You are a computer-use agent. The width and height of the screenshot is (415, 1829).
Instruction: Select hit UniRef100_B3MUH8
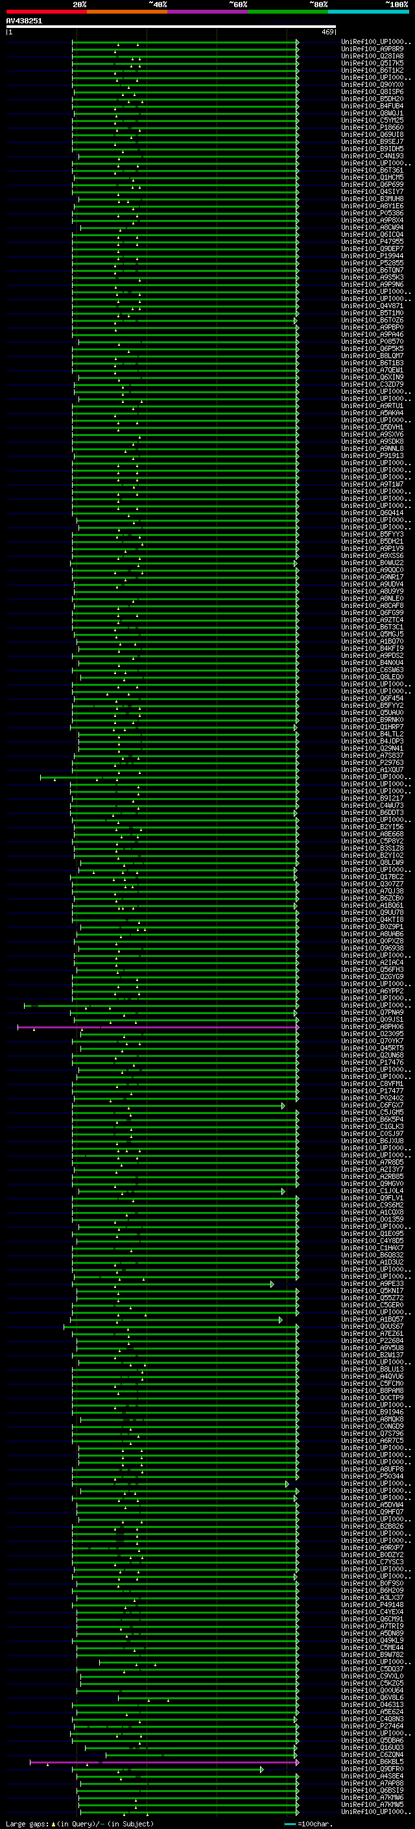click(x=372, y=199)
